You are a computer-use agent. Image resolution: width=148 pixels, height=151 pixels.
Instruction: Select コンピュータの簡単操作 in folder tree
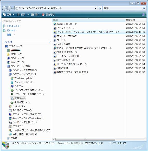[24, 70]
